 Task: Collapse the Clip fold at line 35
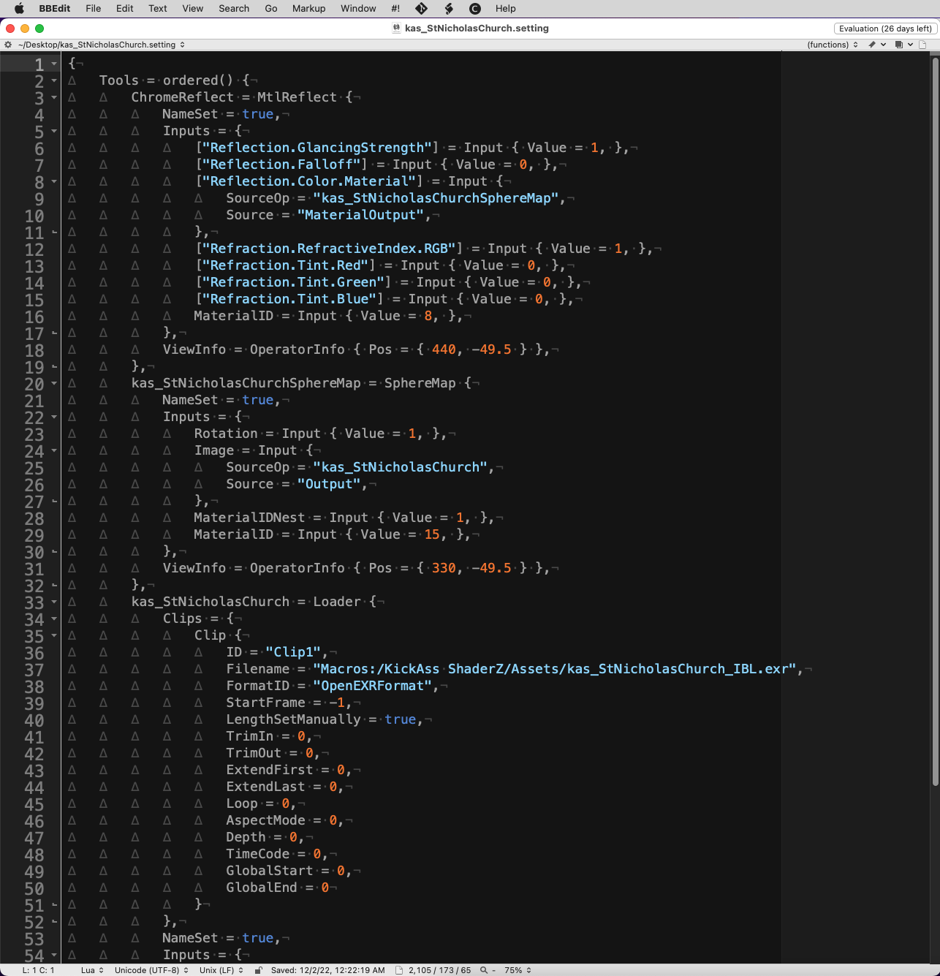[54, 636]
